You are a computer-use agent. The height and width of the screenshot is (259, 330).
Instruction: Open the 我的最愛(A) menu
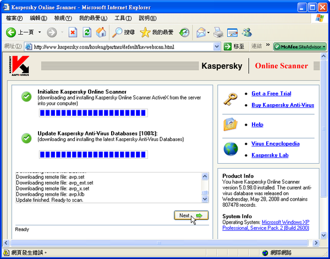94,18
